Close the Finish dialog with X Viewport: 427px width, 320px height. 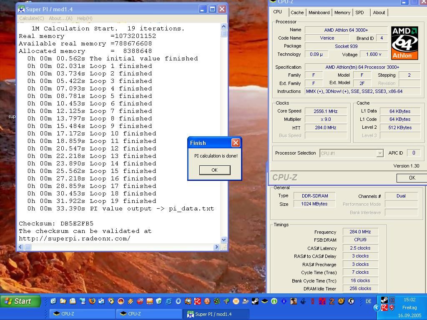tap(236, 142)
